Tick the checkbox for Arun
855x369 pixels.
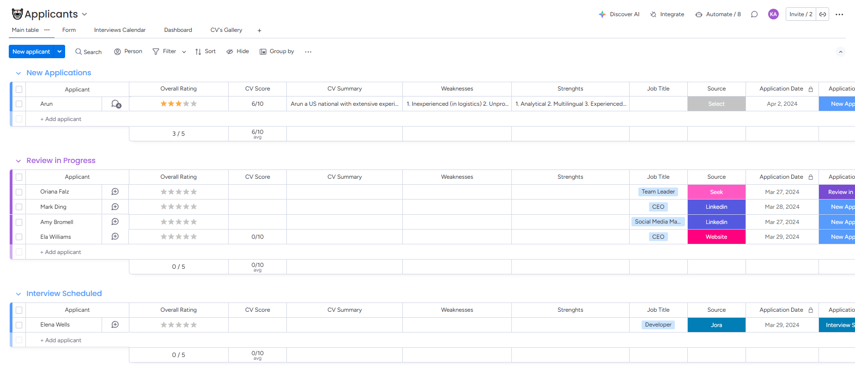point(19,104)
